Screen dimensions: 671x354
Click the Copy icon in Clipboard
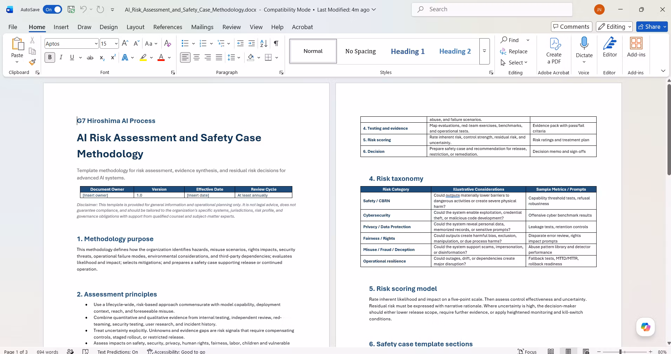pos(32,51)
